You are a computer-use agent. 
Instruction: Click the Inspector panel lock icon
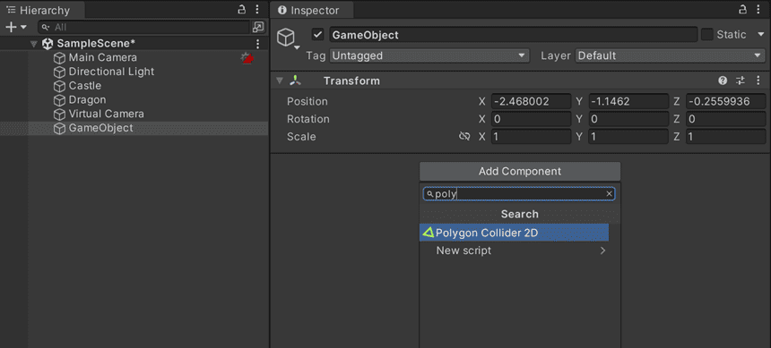point(743,9)
